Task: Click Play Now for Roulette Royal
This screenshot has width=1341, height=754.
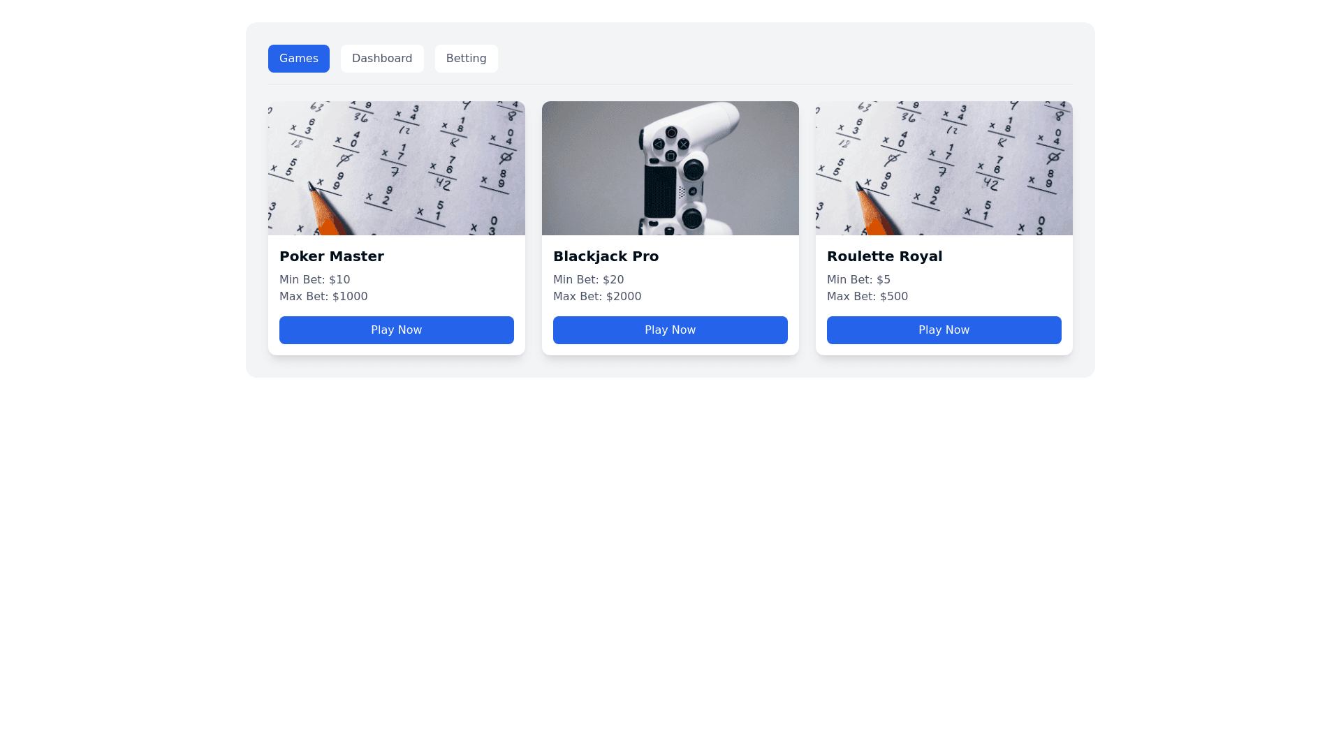Action: [944, 330]
